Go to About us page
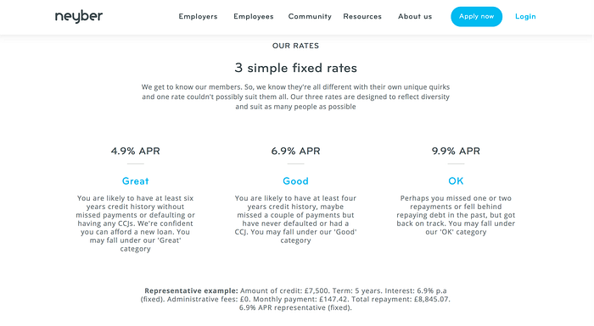594x326 pixels. [415, 16]
